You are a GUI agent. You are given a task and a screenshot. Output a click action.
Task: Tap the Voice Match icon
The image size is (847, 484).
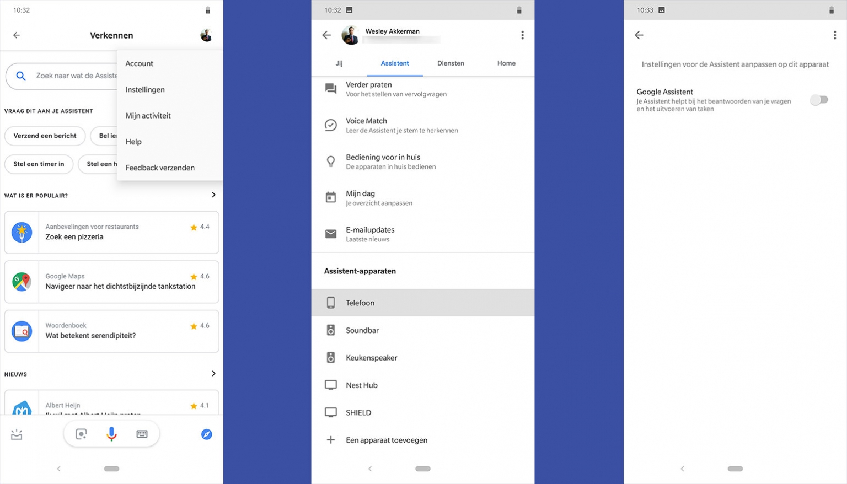[331, 125]
